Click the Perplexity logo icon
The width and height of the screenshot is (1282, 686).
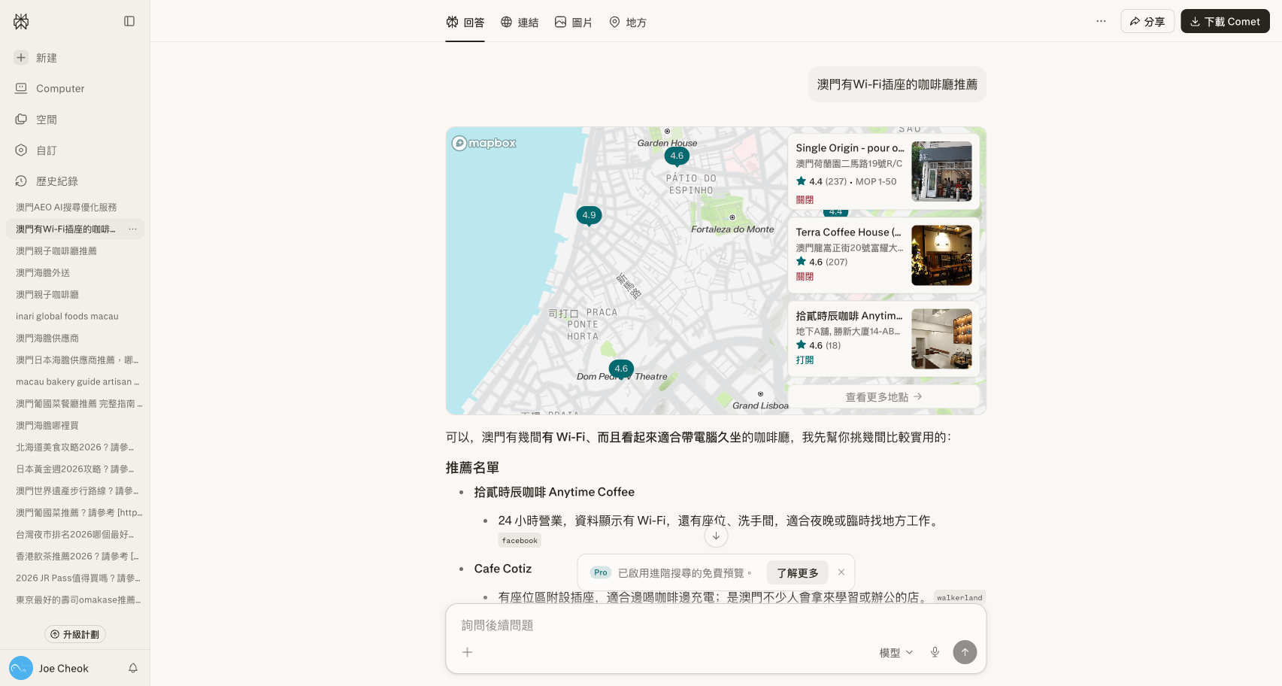[x=21, y=21]
